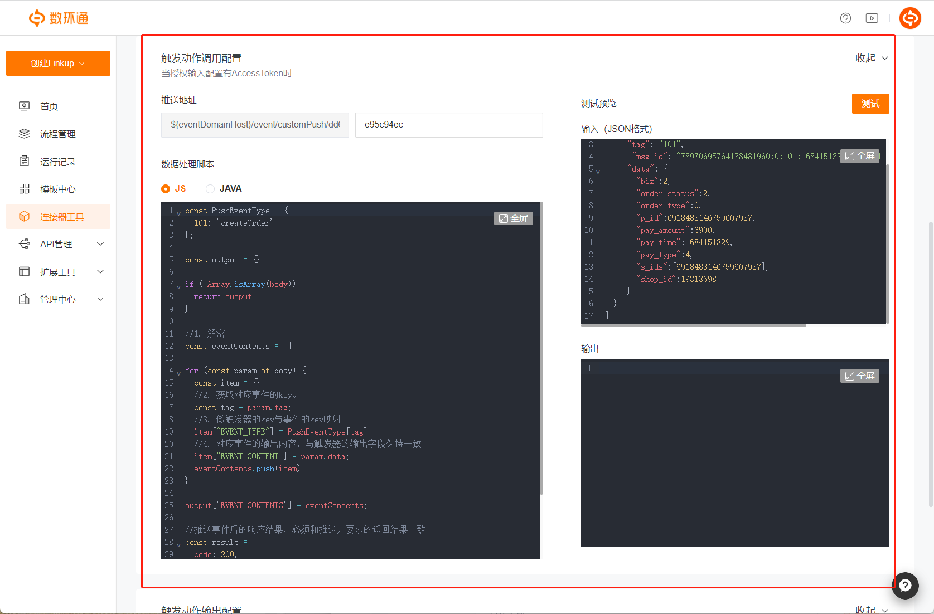934x614 pixels.
Task: Click the 运行记录 clipboard icon
Action: coord(24,162)
